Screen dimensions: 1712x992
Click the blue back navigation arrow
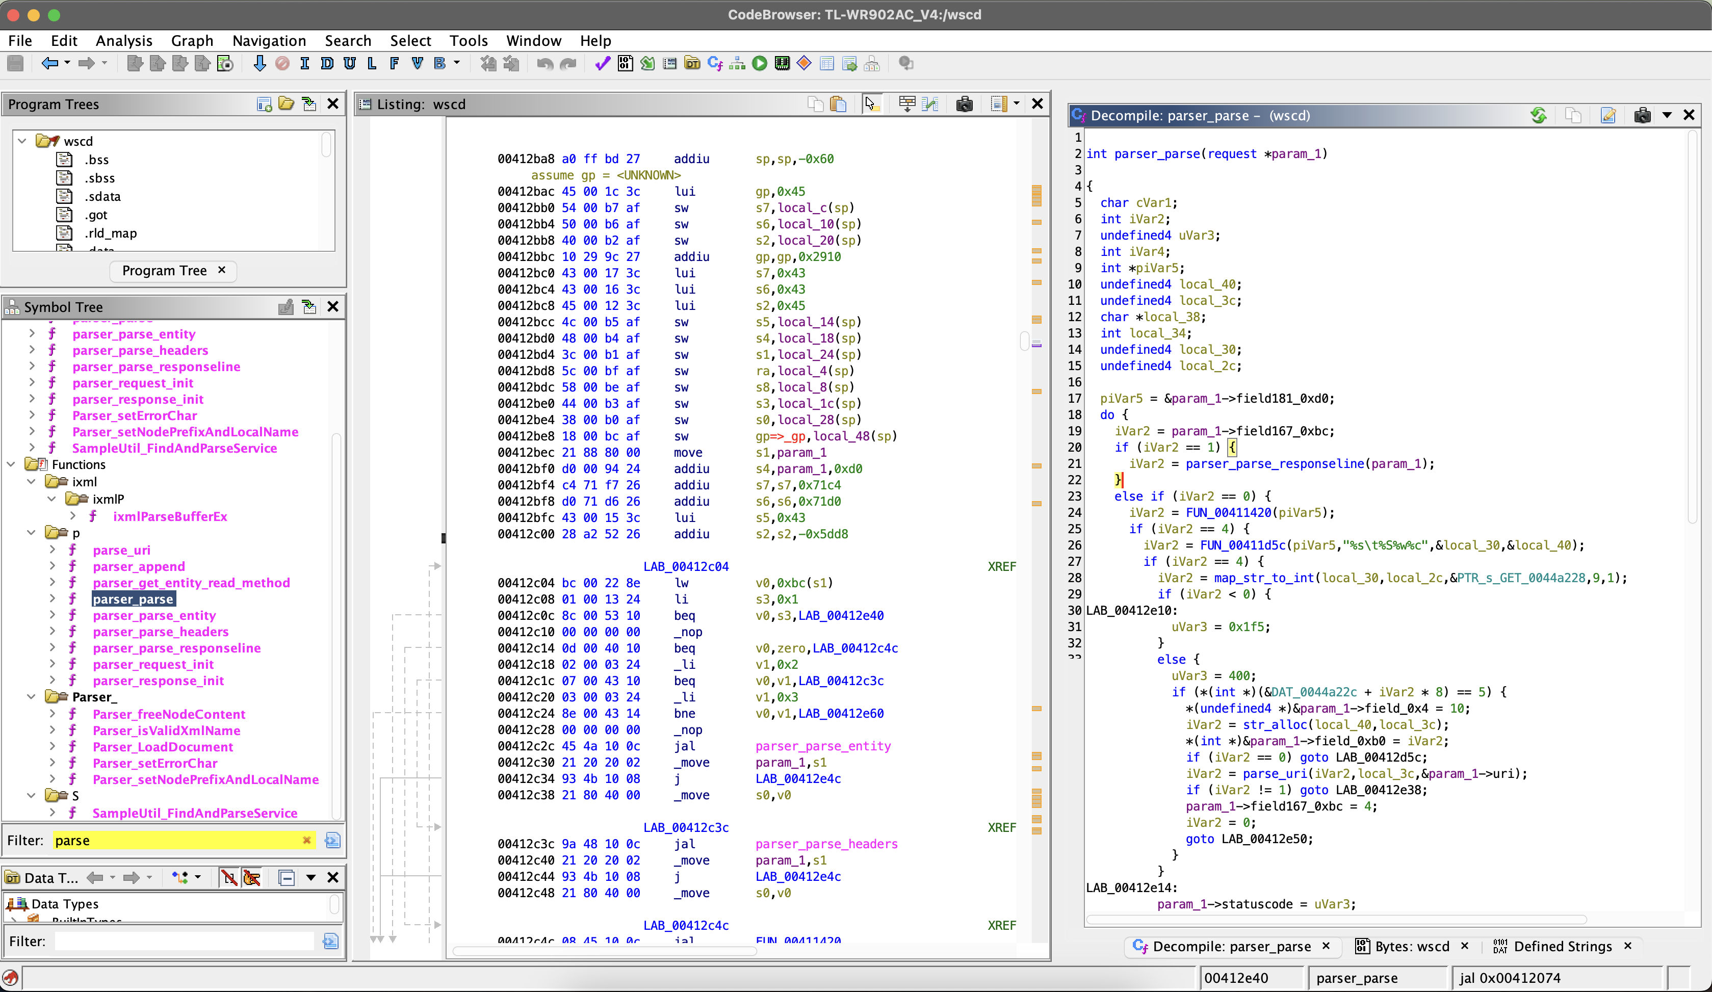[x=49, y=63]
